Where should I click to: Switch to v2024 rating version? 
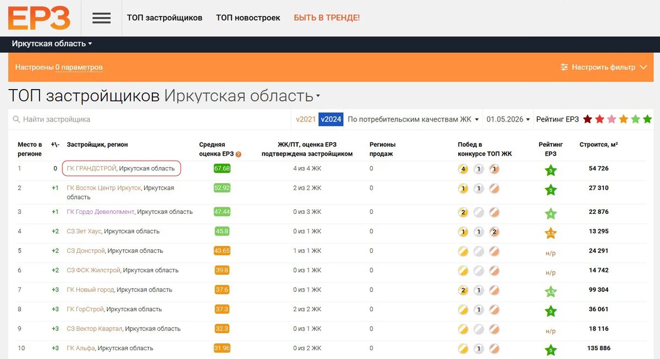(331, 119)
